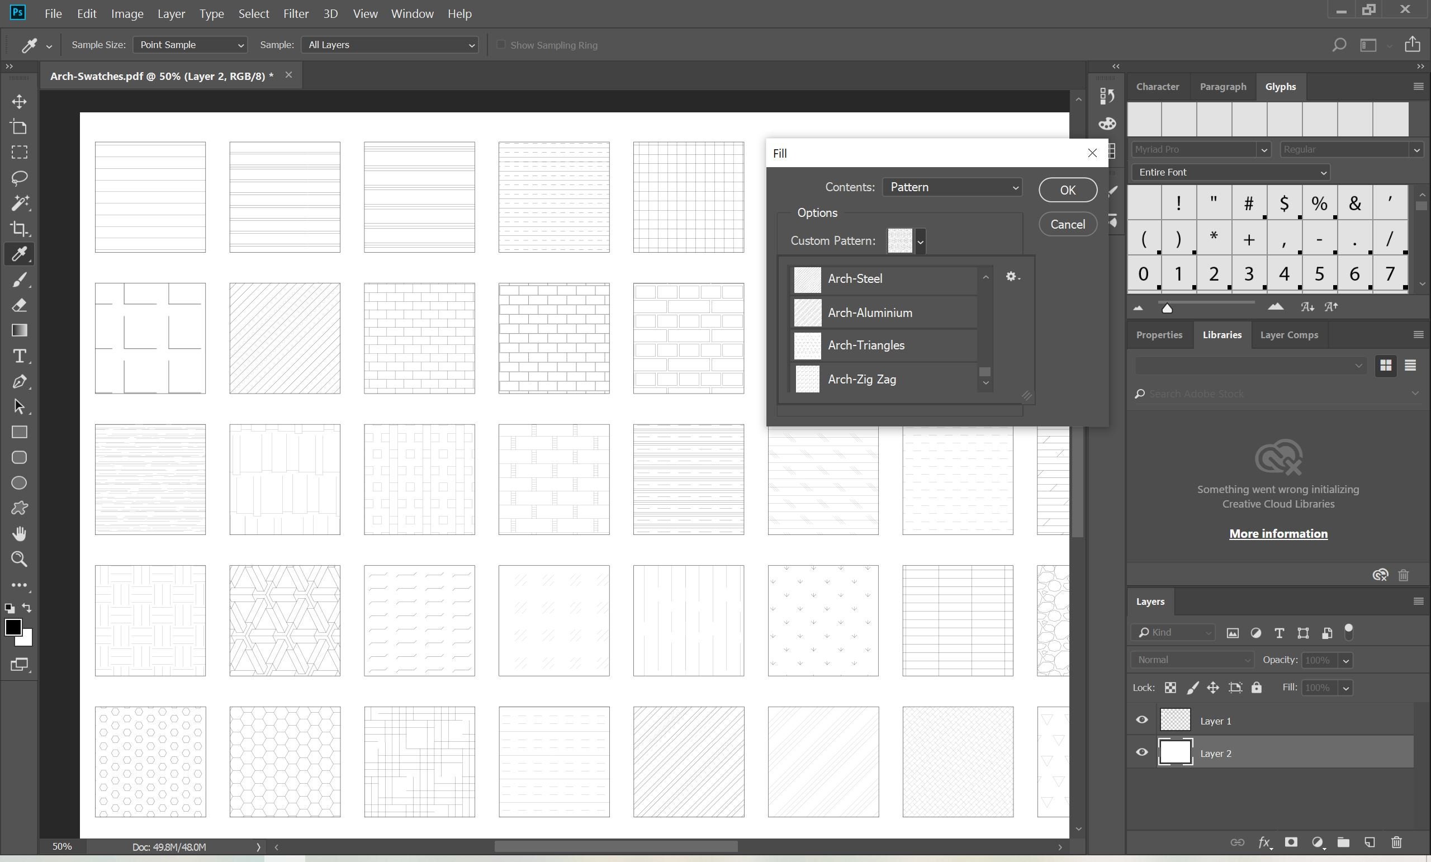Select the Zoom tool
1431x862 pixels.
coord(19,559)
